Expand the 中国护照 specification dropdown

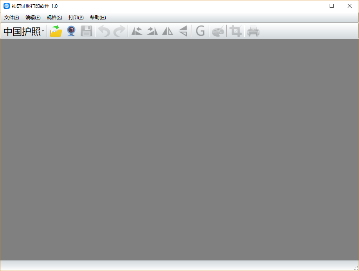point(23,31)
